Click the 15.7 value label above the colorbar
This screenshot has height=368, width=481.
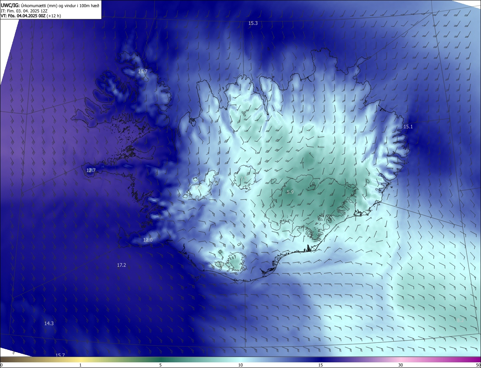(x=60, y=356)
